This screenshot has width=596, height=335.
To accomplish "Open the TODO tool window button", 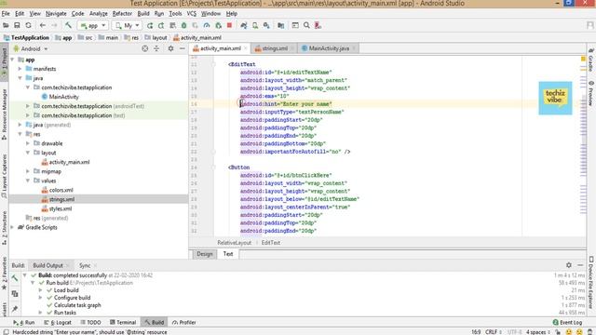I will coord(90,322).
